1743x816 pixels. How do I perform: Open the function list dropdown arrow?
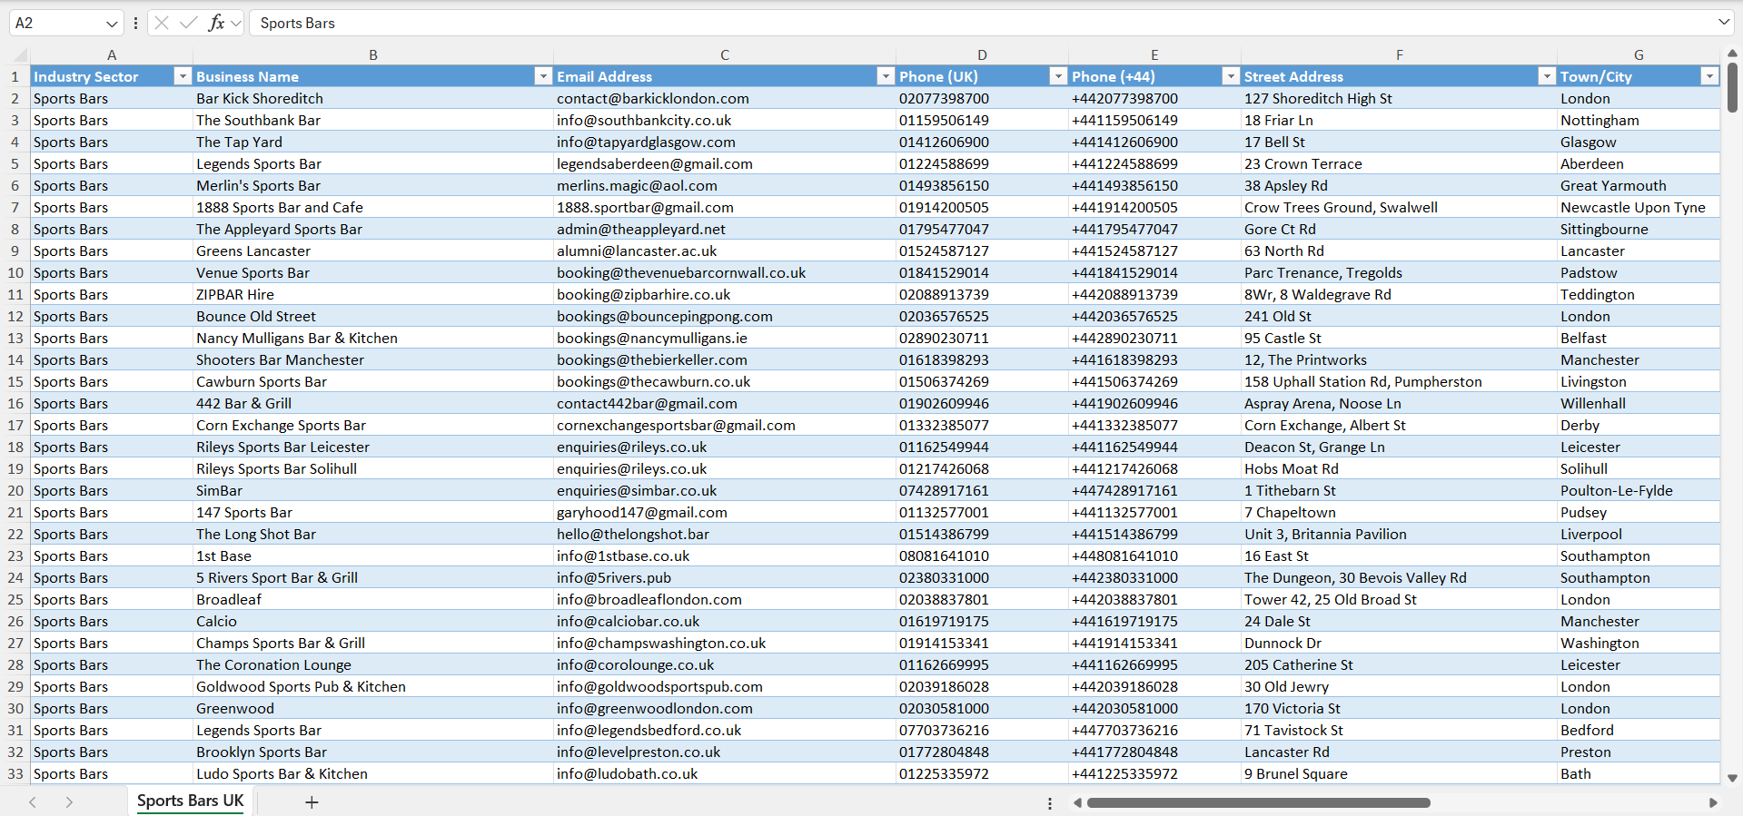point(236,23)
